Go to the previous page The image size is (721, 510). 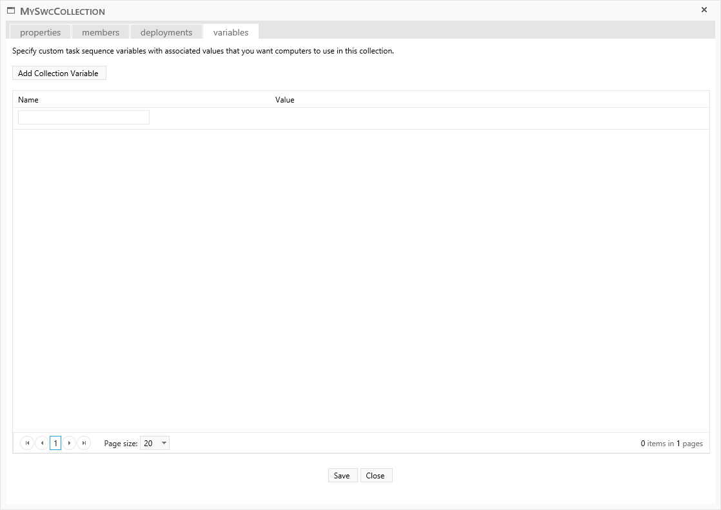coord(41,443)
